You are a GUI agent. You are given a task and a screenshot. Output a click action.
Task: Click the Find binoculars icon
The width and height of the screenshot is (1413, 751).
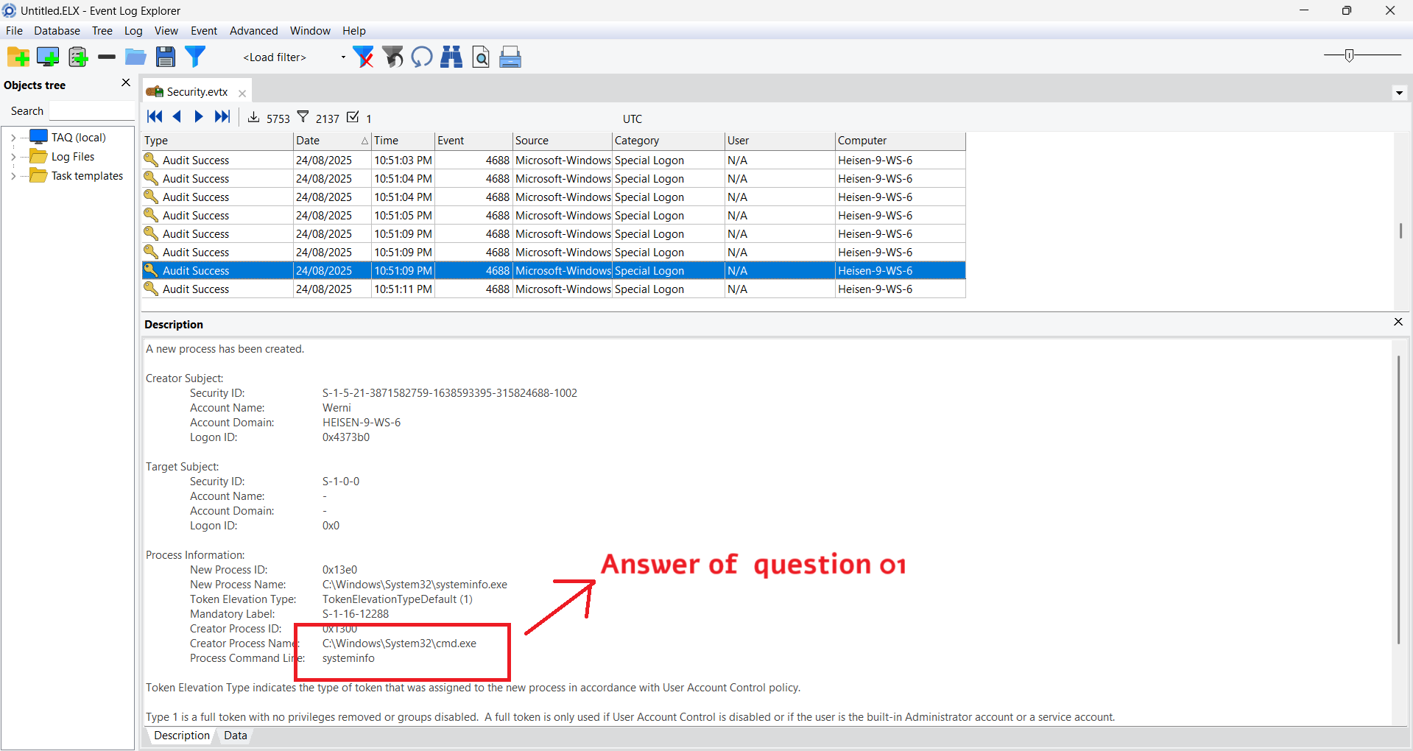coord(451,57)
